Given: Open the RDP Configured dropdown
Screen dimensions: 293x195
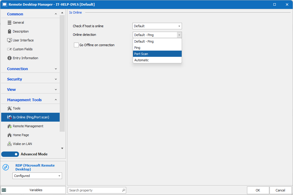Looking at the screenshot, I should click(37, 176).
